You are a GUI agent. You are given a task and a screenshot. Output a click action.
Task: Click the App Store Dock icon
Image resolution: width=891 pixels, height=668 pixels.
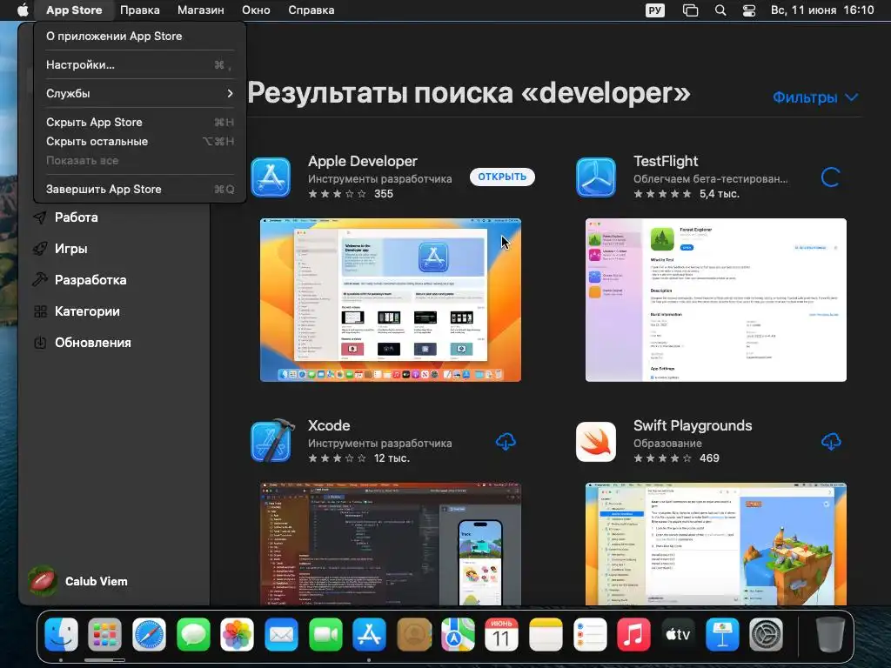tap(369, 634)
